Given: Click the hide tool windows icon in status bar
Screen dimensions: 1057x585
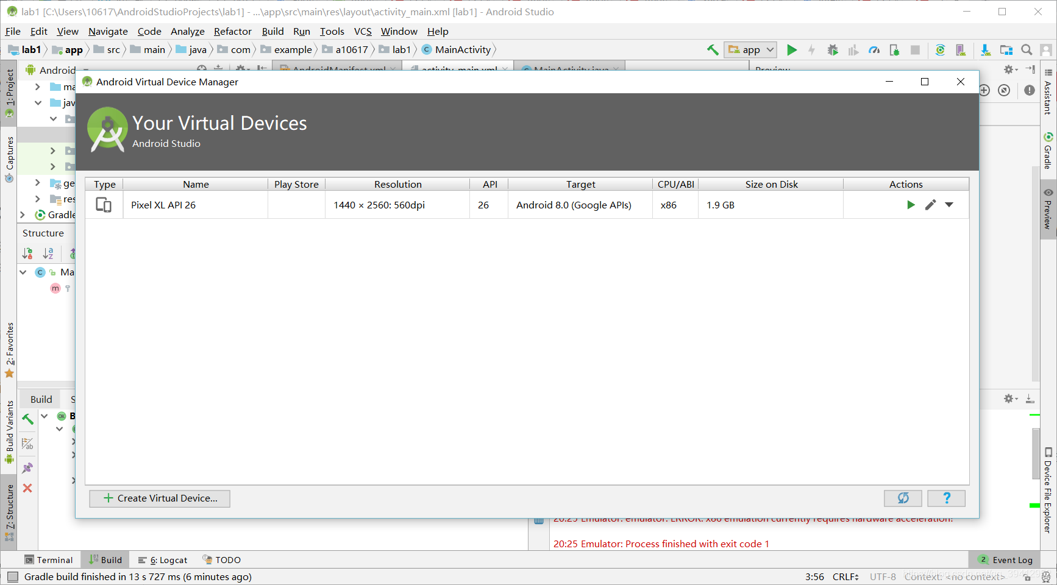Looking at the screenshot, I should (x=13, y=576).
